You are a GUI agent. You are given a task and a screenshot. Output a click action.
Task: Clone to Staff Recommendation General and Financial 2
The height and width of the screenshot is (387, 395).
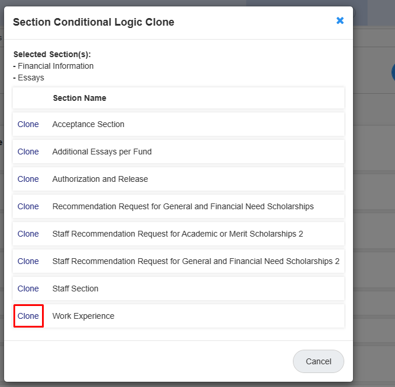(x=28, y=262)
